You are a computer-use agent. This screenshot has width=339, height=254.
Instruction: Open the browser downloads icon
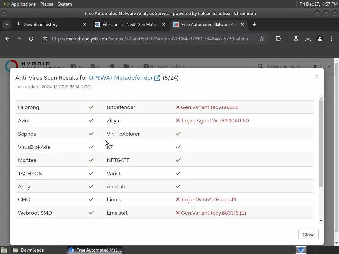coord(308,39)
